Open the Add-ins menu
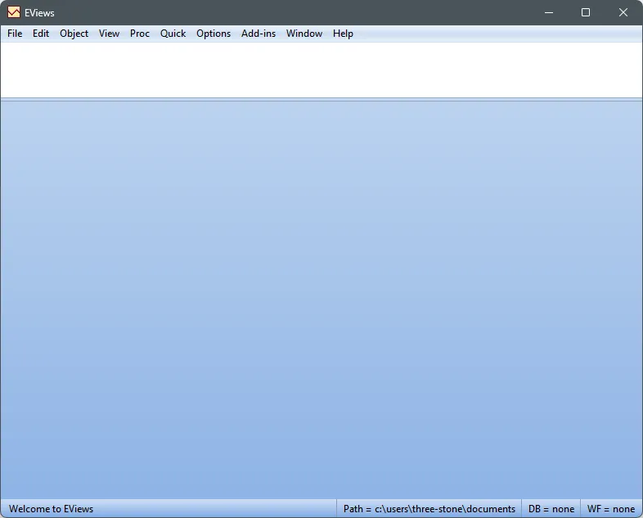Image resolution: width=643 pixels, height=518 pixels. (x=259, y=34)
